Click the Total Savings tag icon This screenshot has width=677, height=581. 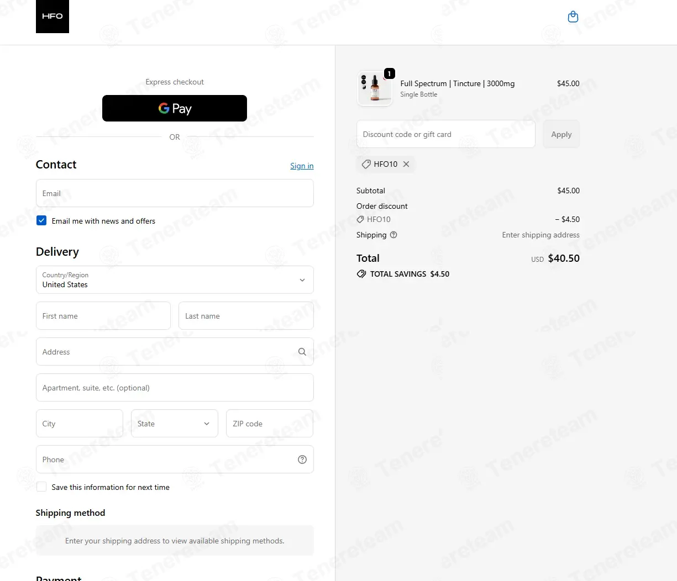pyautogui.click(x=361, y=274)
